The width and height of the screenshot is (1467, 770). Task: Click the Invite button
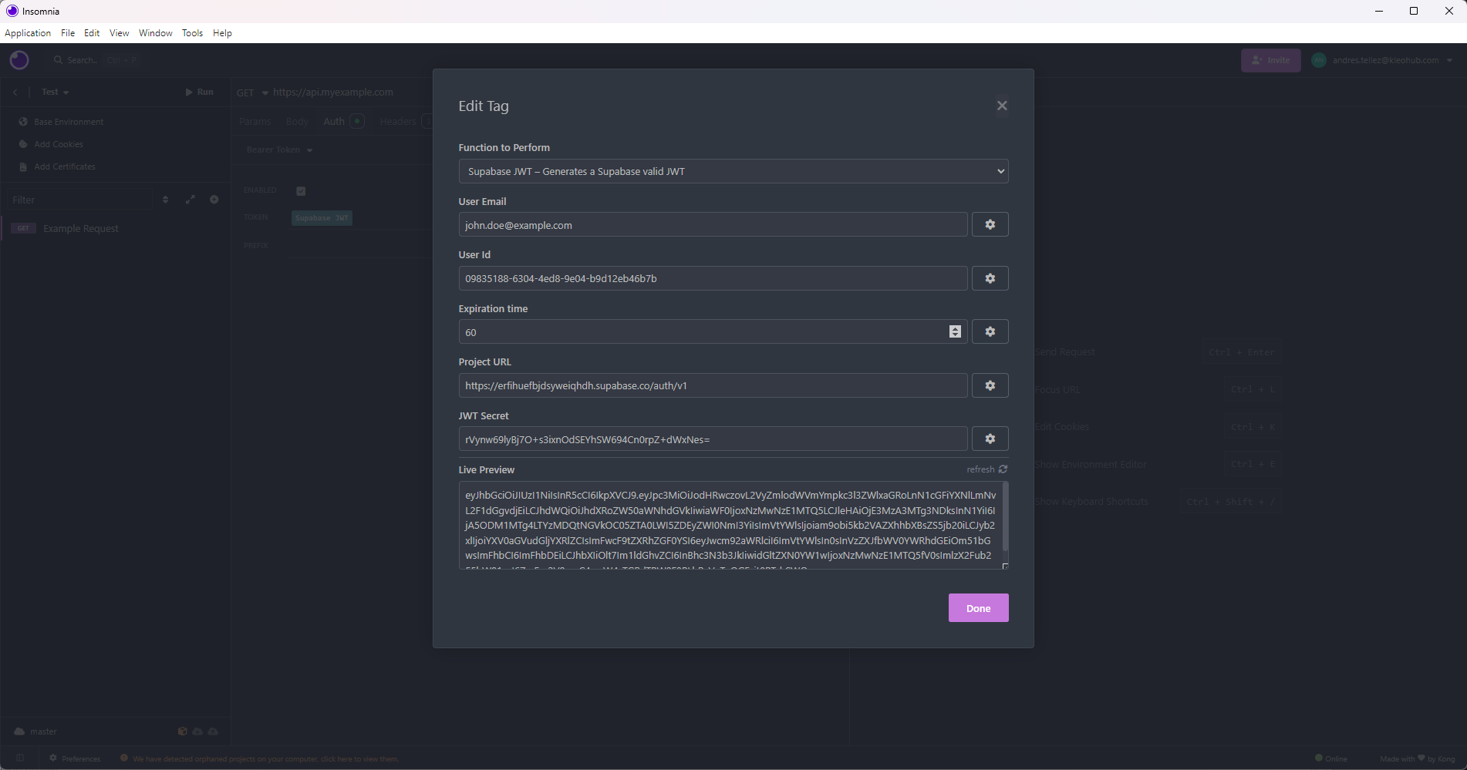(x=1270, y=60)
